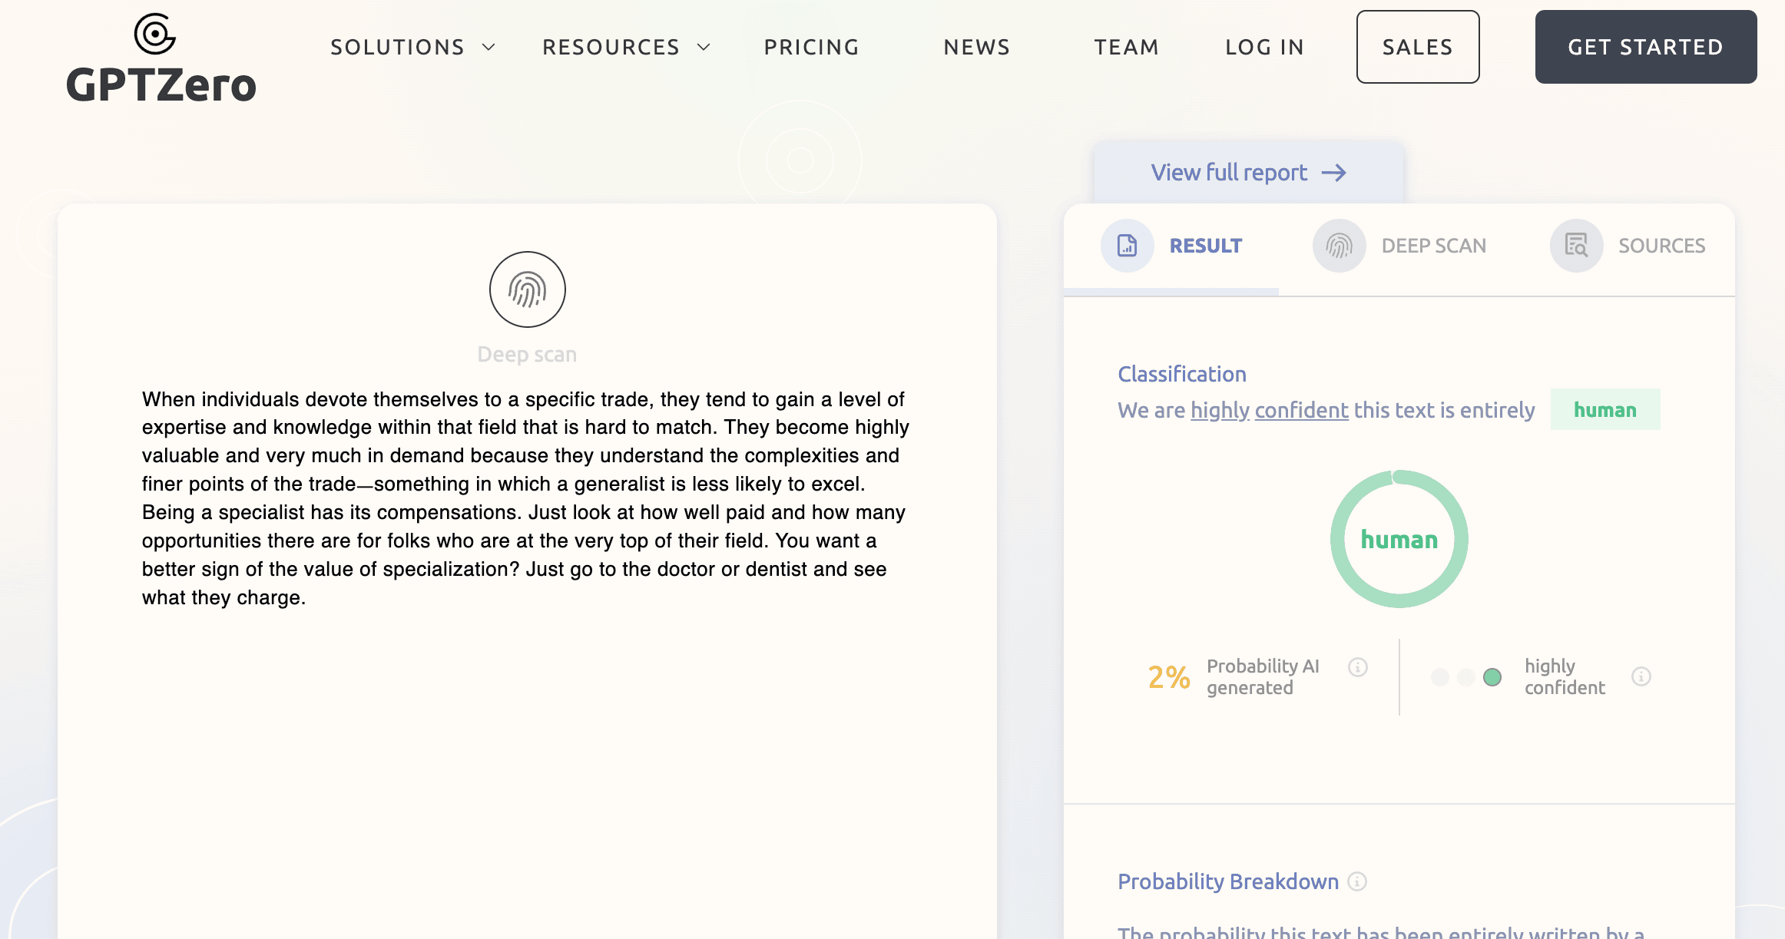Click the Deep scan fingerprint circle icon
The width and height of the screenshot is (1785, 939).
coord(527,289)
